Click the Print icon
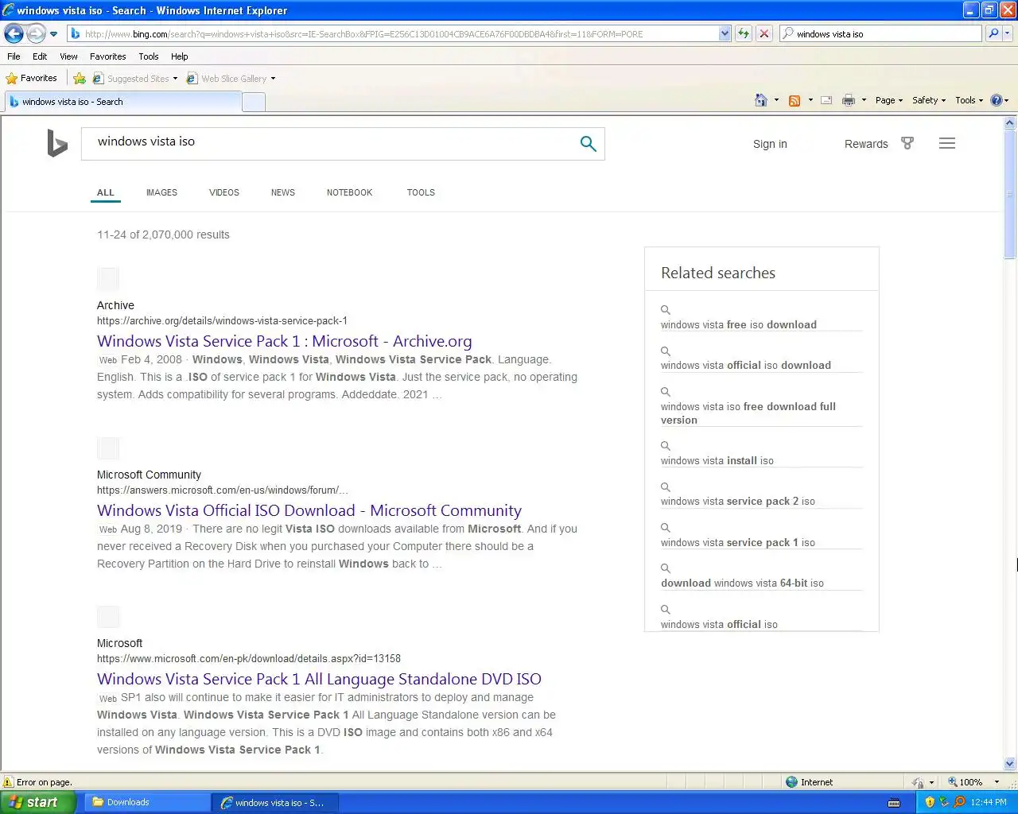The image size is (1018, 814). tap(849, 100)
